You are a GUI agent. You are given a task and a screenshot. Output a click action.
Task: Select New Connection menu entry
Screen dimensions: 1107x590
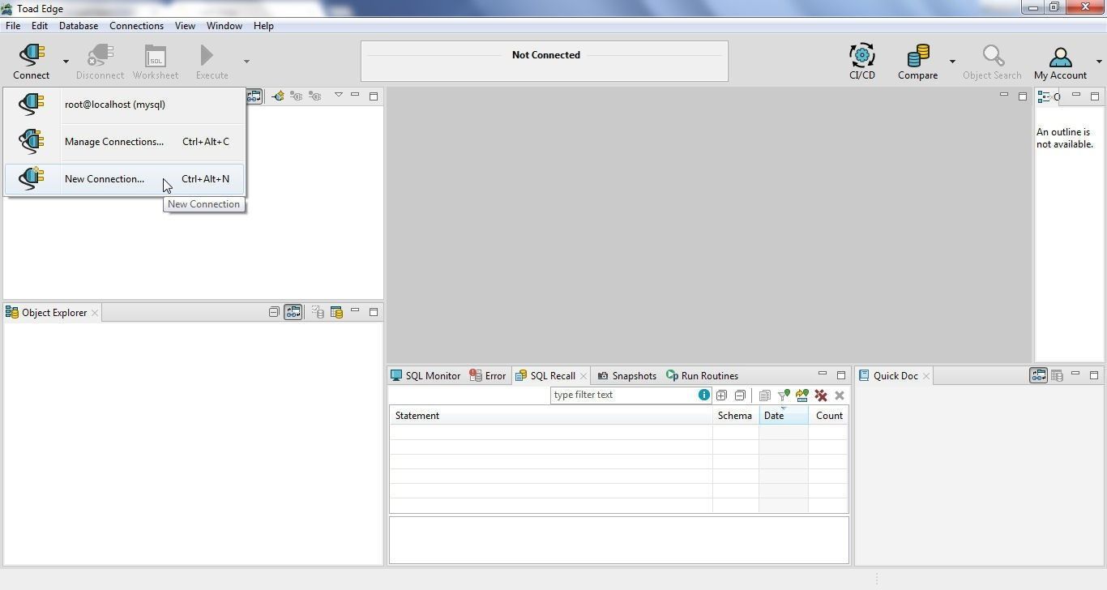124,179
